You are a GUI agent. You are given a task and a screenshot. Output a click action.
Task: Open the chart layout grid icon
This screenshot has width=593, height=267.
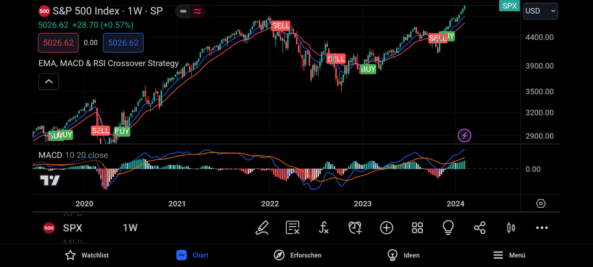click(417, 228)
